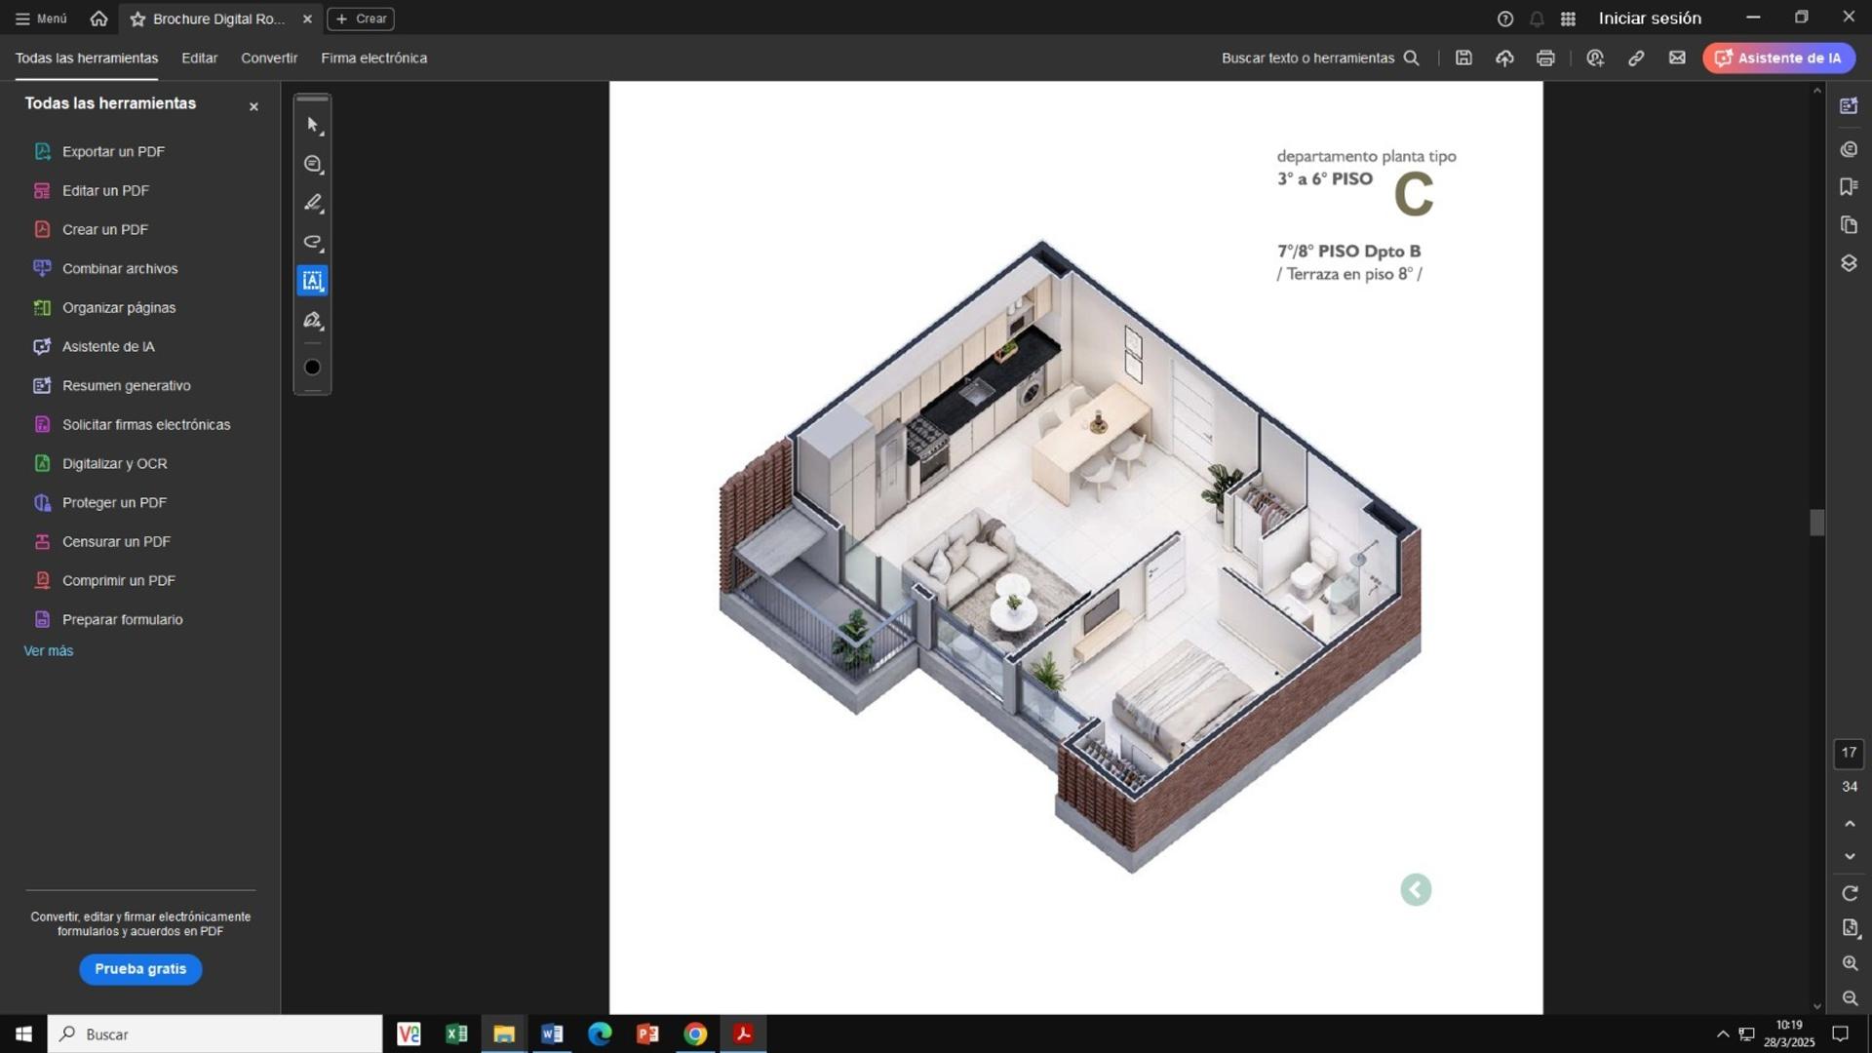Screen dimensions: 1872x1053
Task: Click the copy link icon
Action: coord(1636,58)
